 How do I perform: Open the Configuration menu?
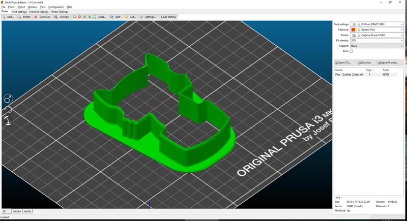(56, 7)
